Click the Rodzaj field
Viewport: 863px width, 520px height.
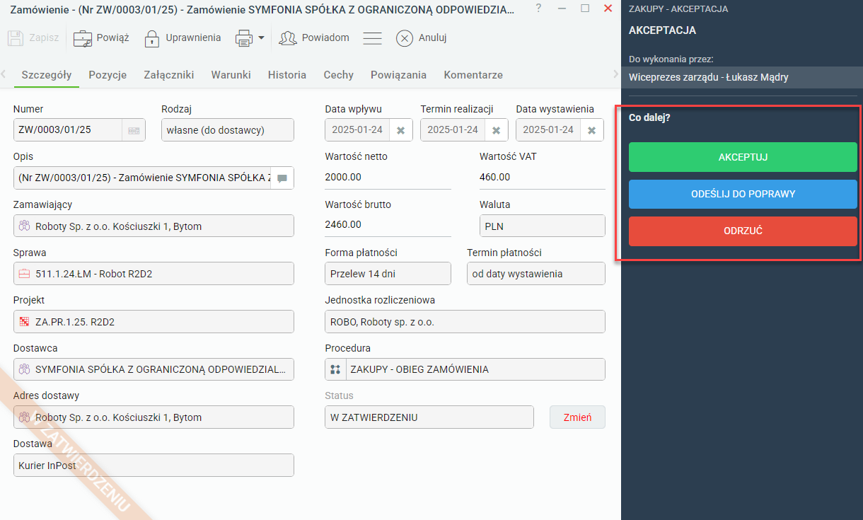[228, 130]
